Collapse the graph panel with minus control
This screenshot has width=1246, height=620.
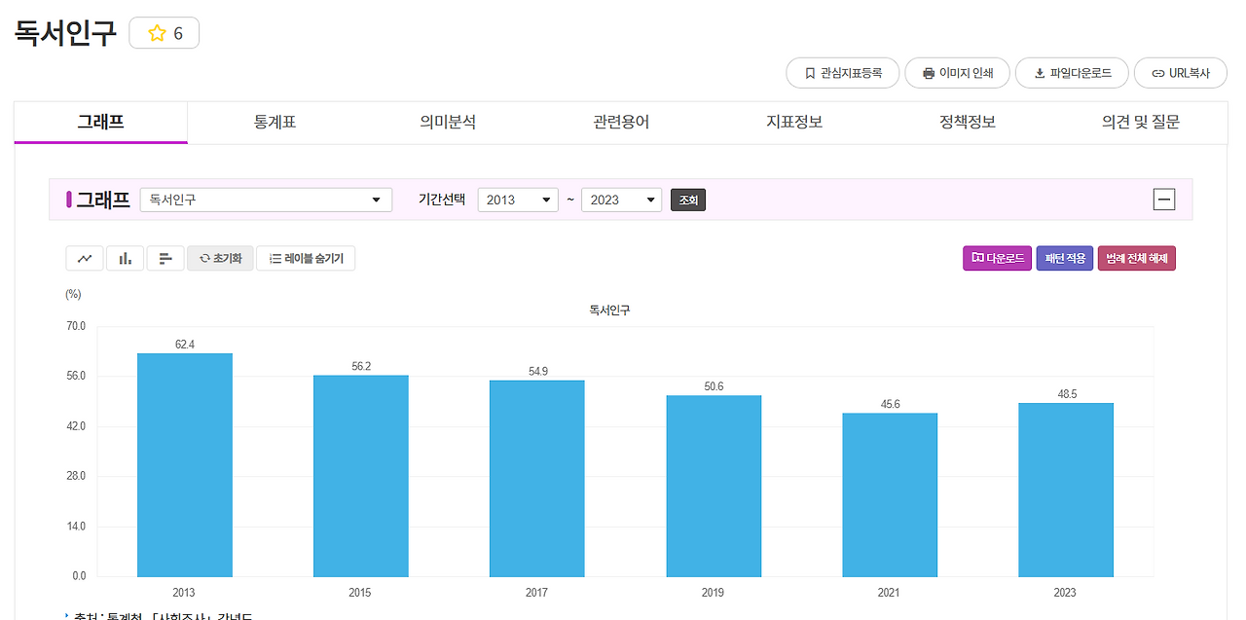tap(1164, 199)
